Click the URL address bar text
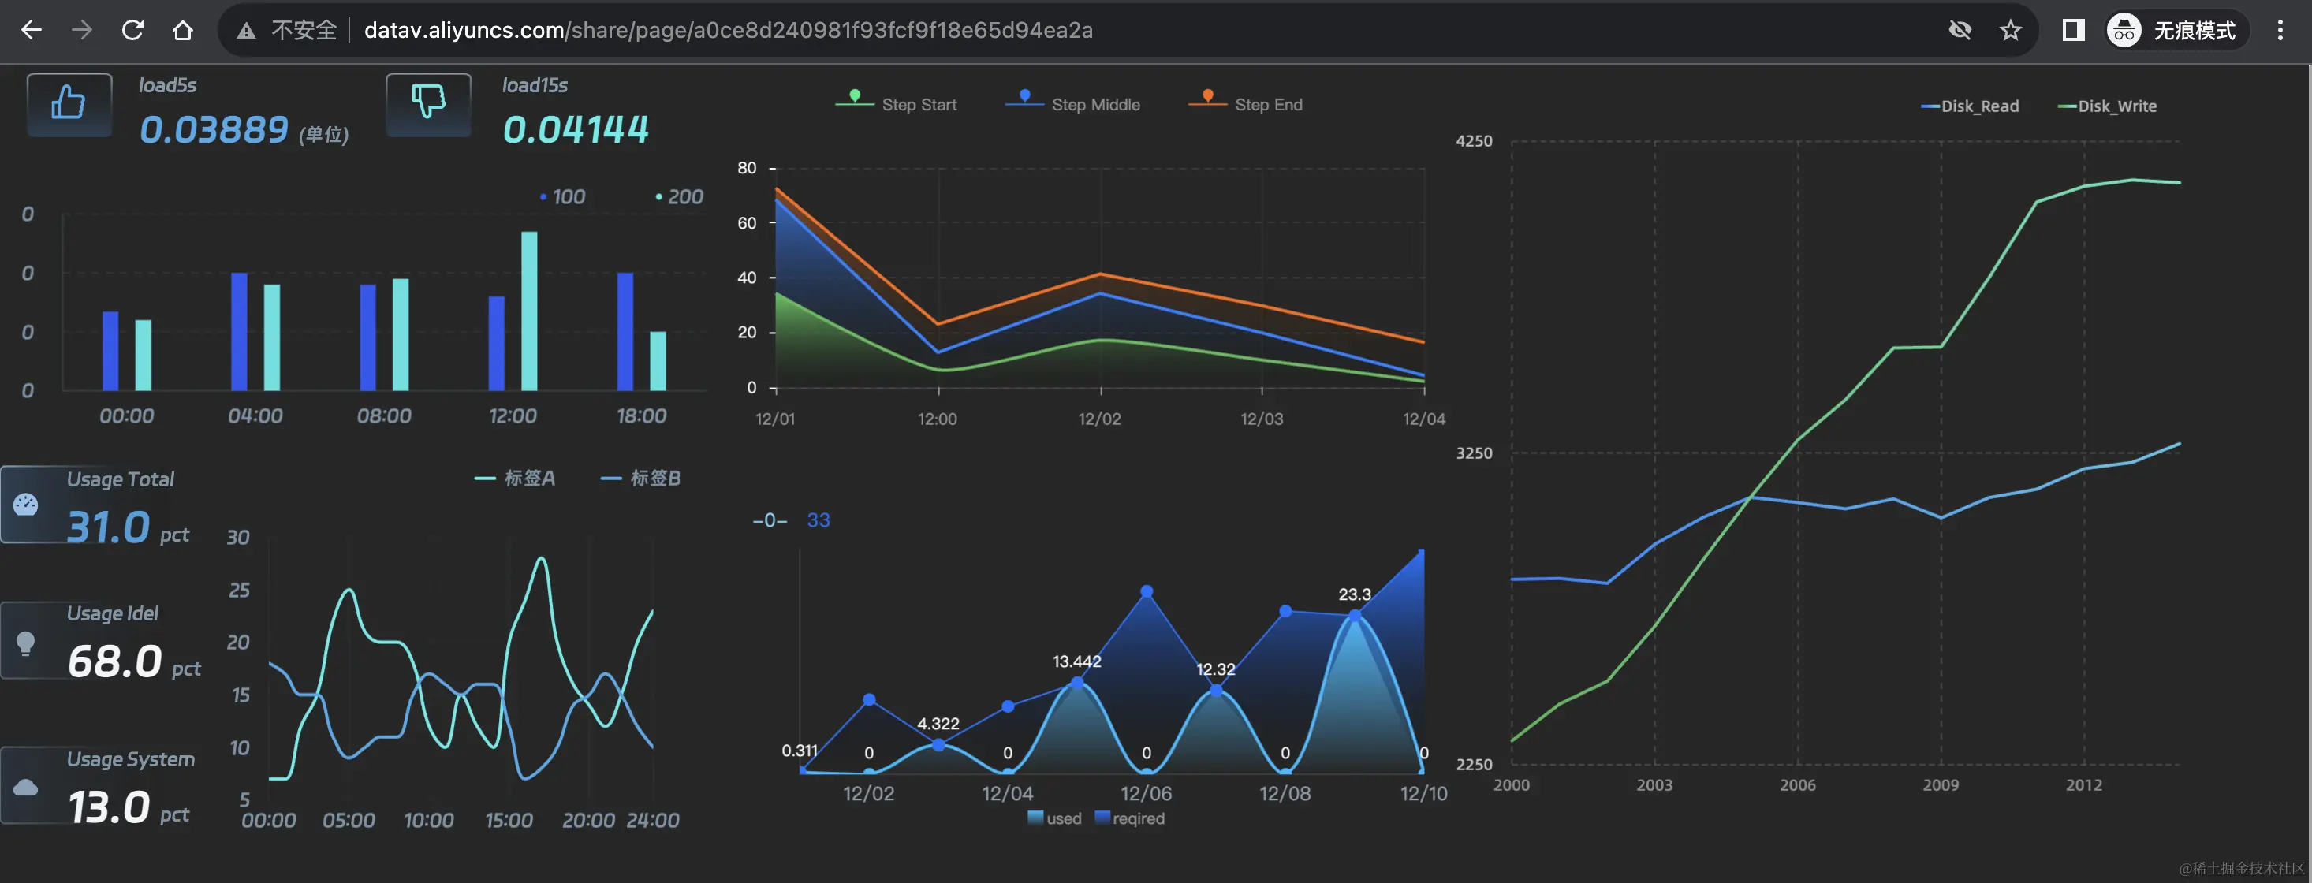 click(x=727, y=31)
